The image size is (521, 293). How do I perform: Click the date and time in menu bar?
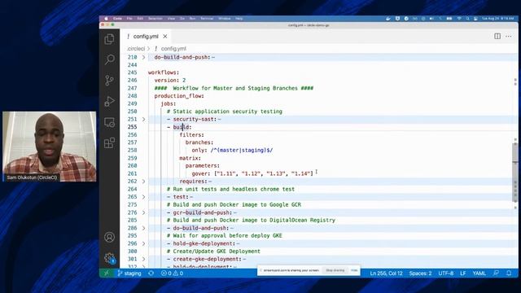pos(497,19)
